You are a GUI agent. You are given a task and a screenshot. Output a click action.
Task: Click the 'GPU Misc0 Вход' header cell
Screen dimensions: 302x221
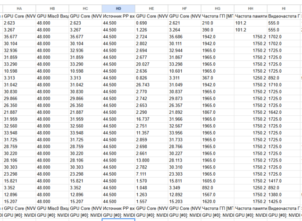point(52,16)
